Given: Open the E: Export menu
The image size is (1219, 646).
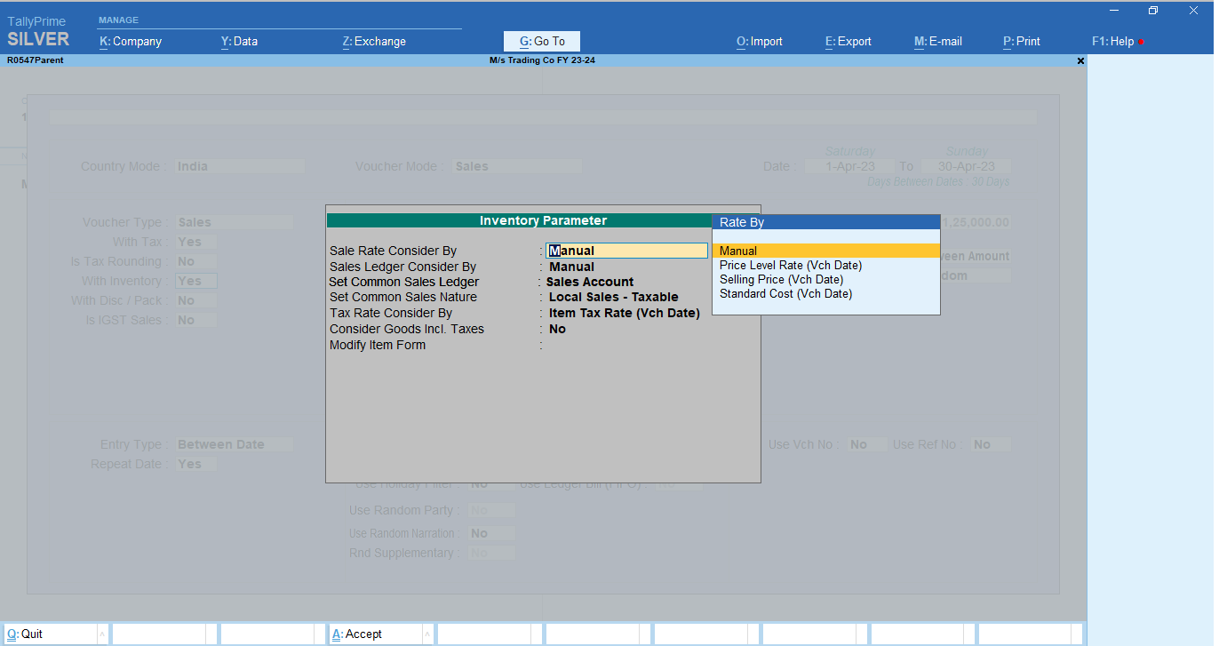Looking at the screenshot, I should pyautogui.click(x=849, y=41).
